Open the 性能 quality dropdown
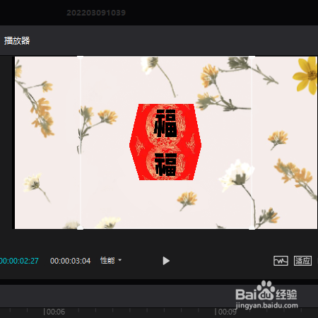Screen dimensions: 318x318 point(111,260)
